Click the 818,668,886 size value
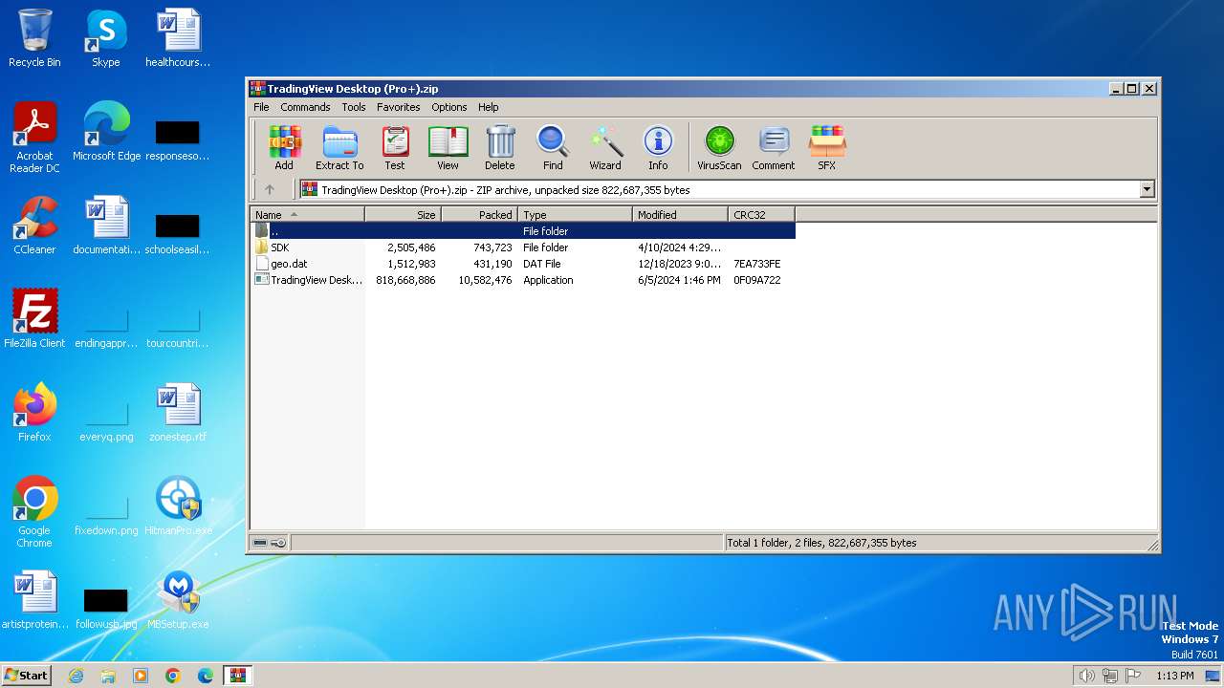The width and height of the screenshot is (1224, 688). [405, 280]
